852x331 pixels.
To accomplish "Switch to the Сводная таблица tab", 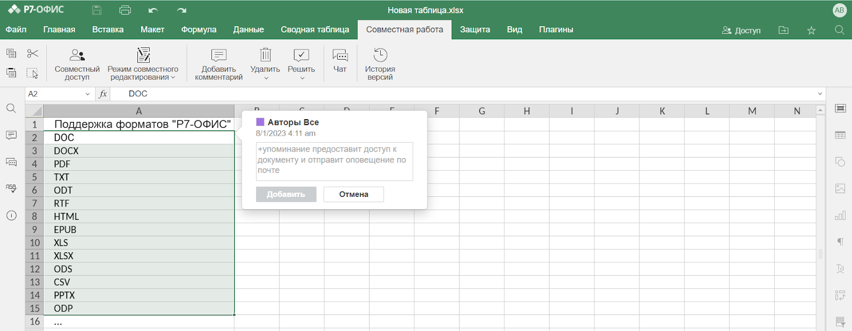I will 315,30.
